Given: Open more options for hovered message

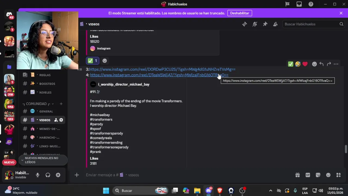Looking at the screenshot, I should tap(336, 64).
